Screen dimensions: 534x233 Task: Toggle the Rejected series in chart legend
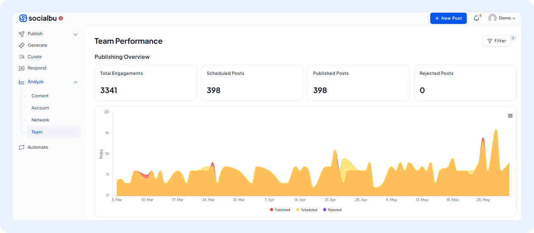[332, 210]
